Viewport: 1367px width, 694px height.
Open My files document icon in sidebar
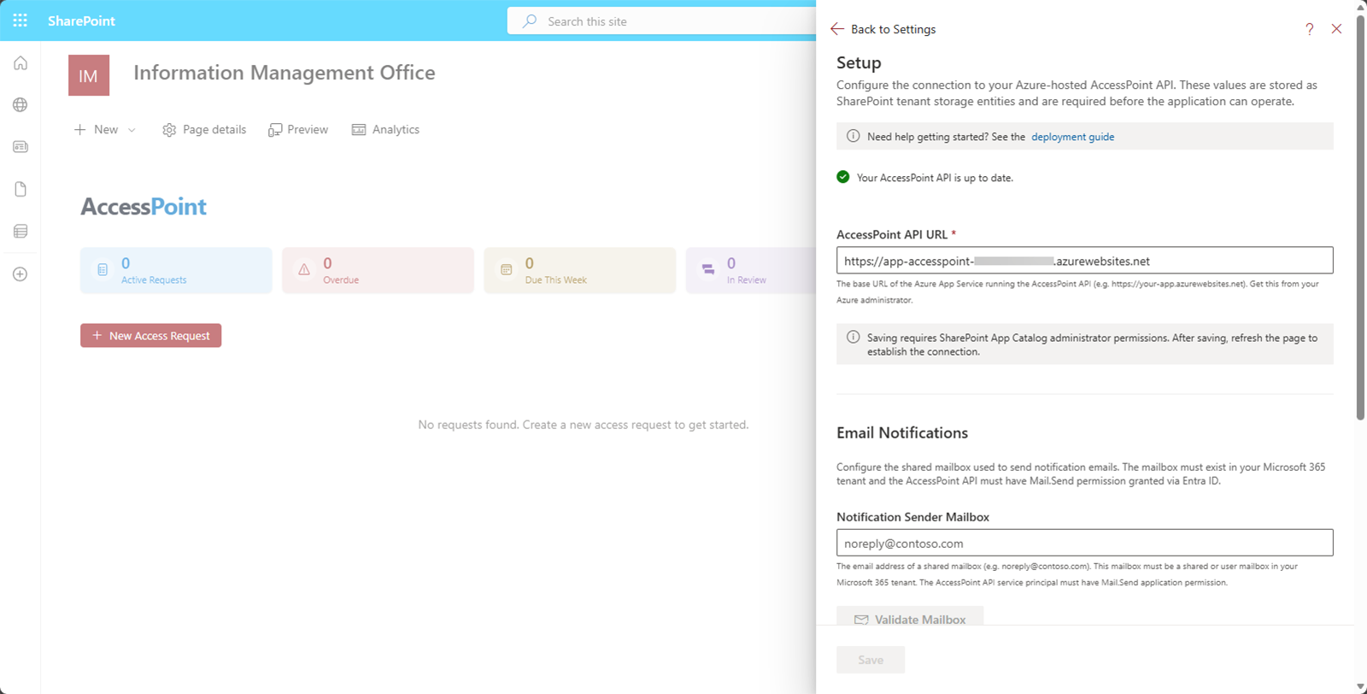tap(21, 189)
